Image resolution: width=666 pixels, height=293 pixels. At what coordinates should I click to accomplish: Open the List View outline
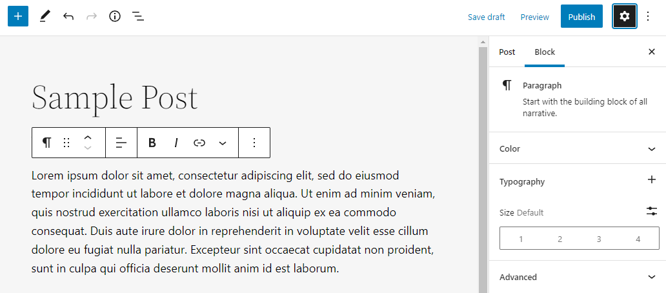coord(138,17)
